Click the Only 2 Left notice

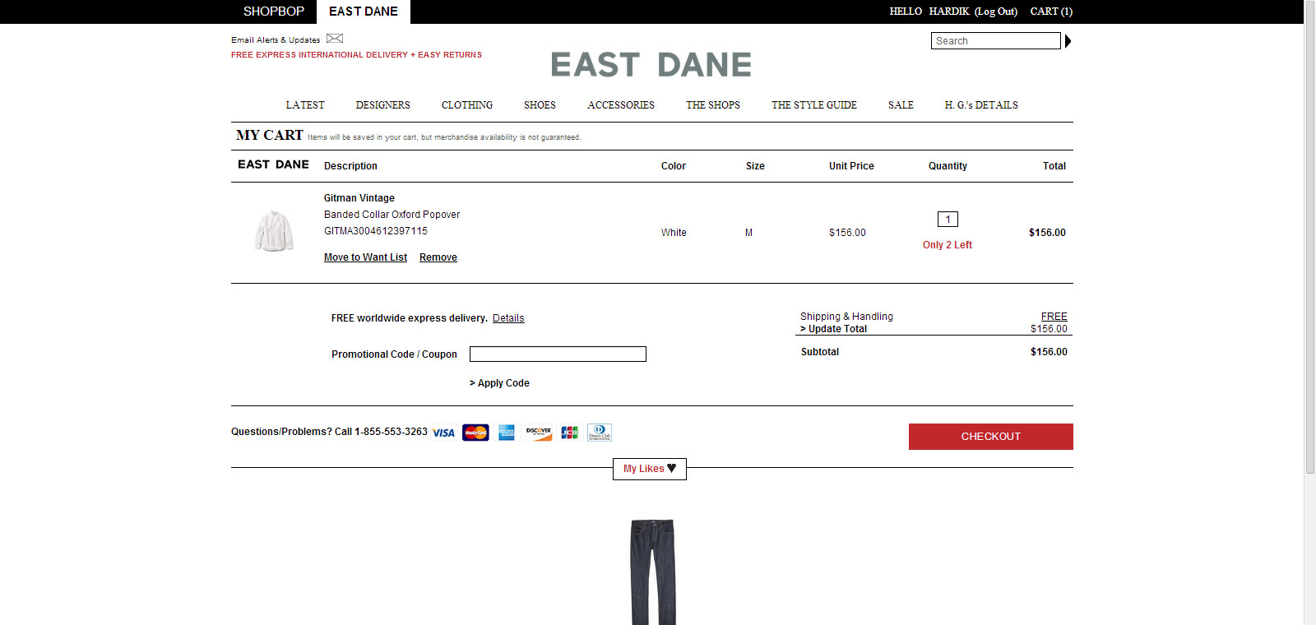pyautogui.click(x=948, y=245)
